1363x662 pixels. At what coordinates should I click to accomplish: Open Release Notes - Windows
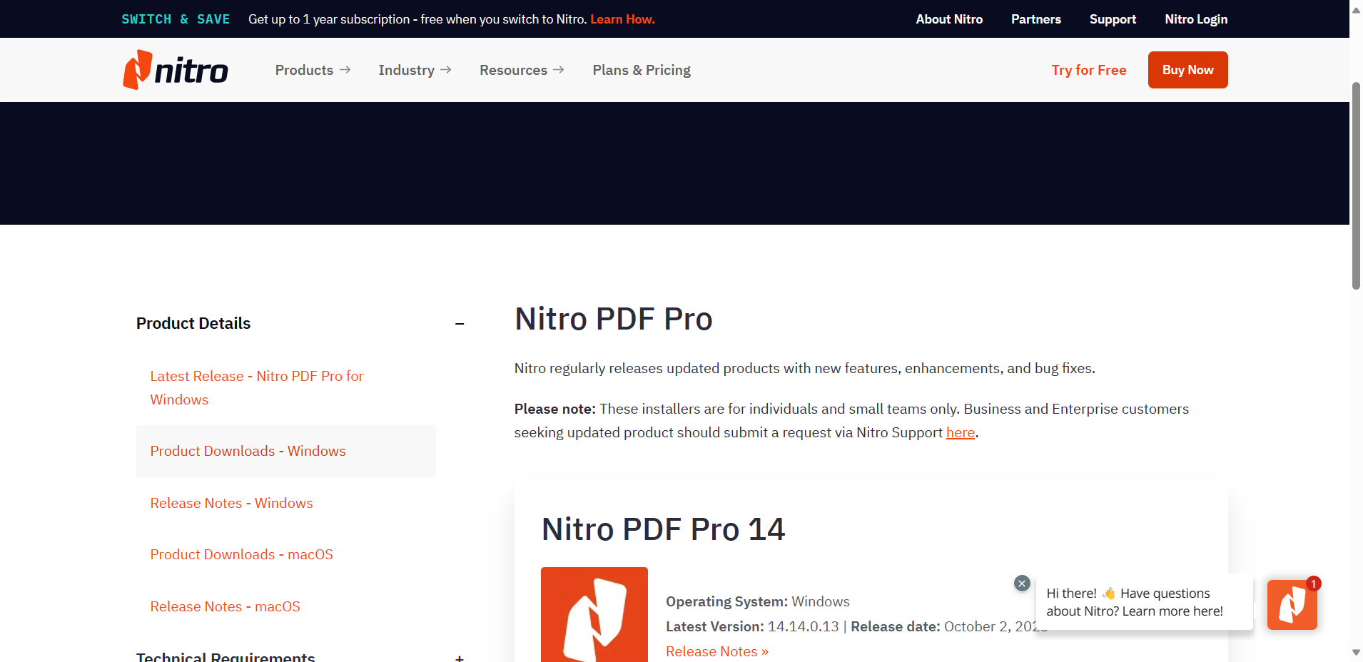(x=231, y=503)
